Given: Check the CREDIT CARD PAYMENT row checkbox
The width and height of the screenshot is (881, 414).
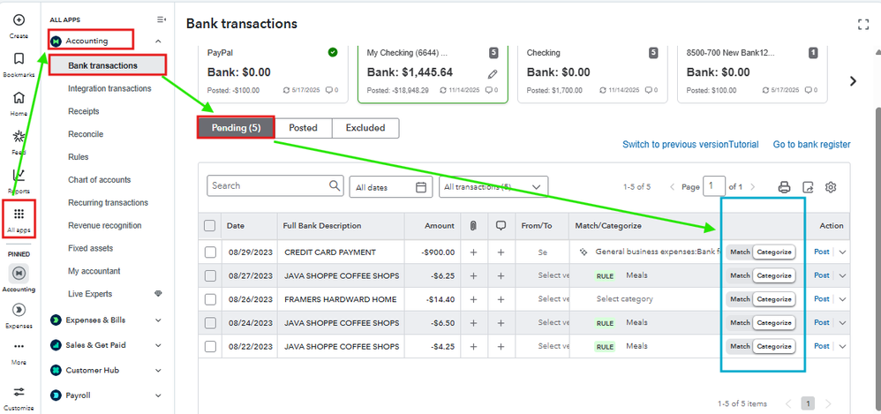Looking at the screenshot, I should click(210, 252).
